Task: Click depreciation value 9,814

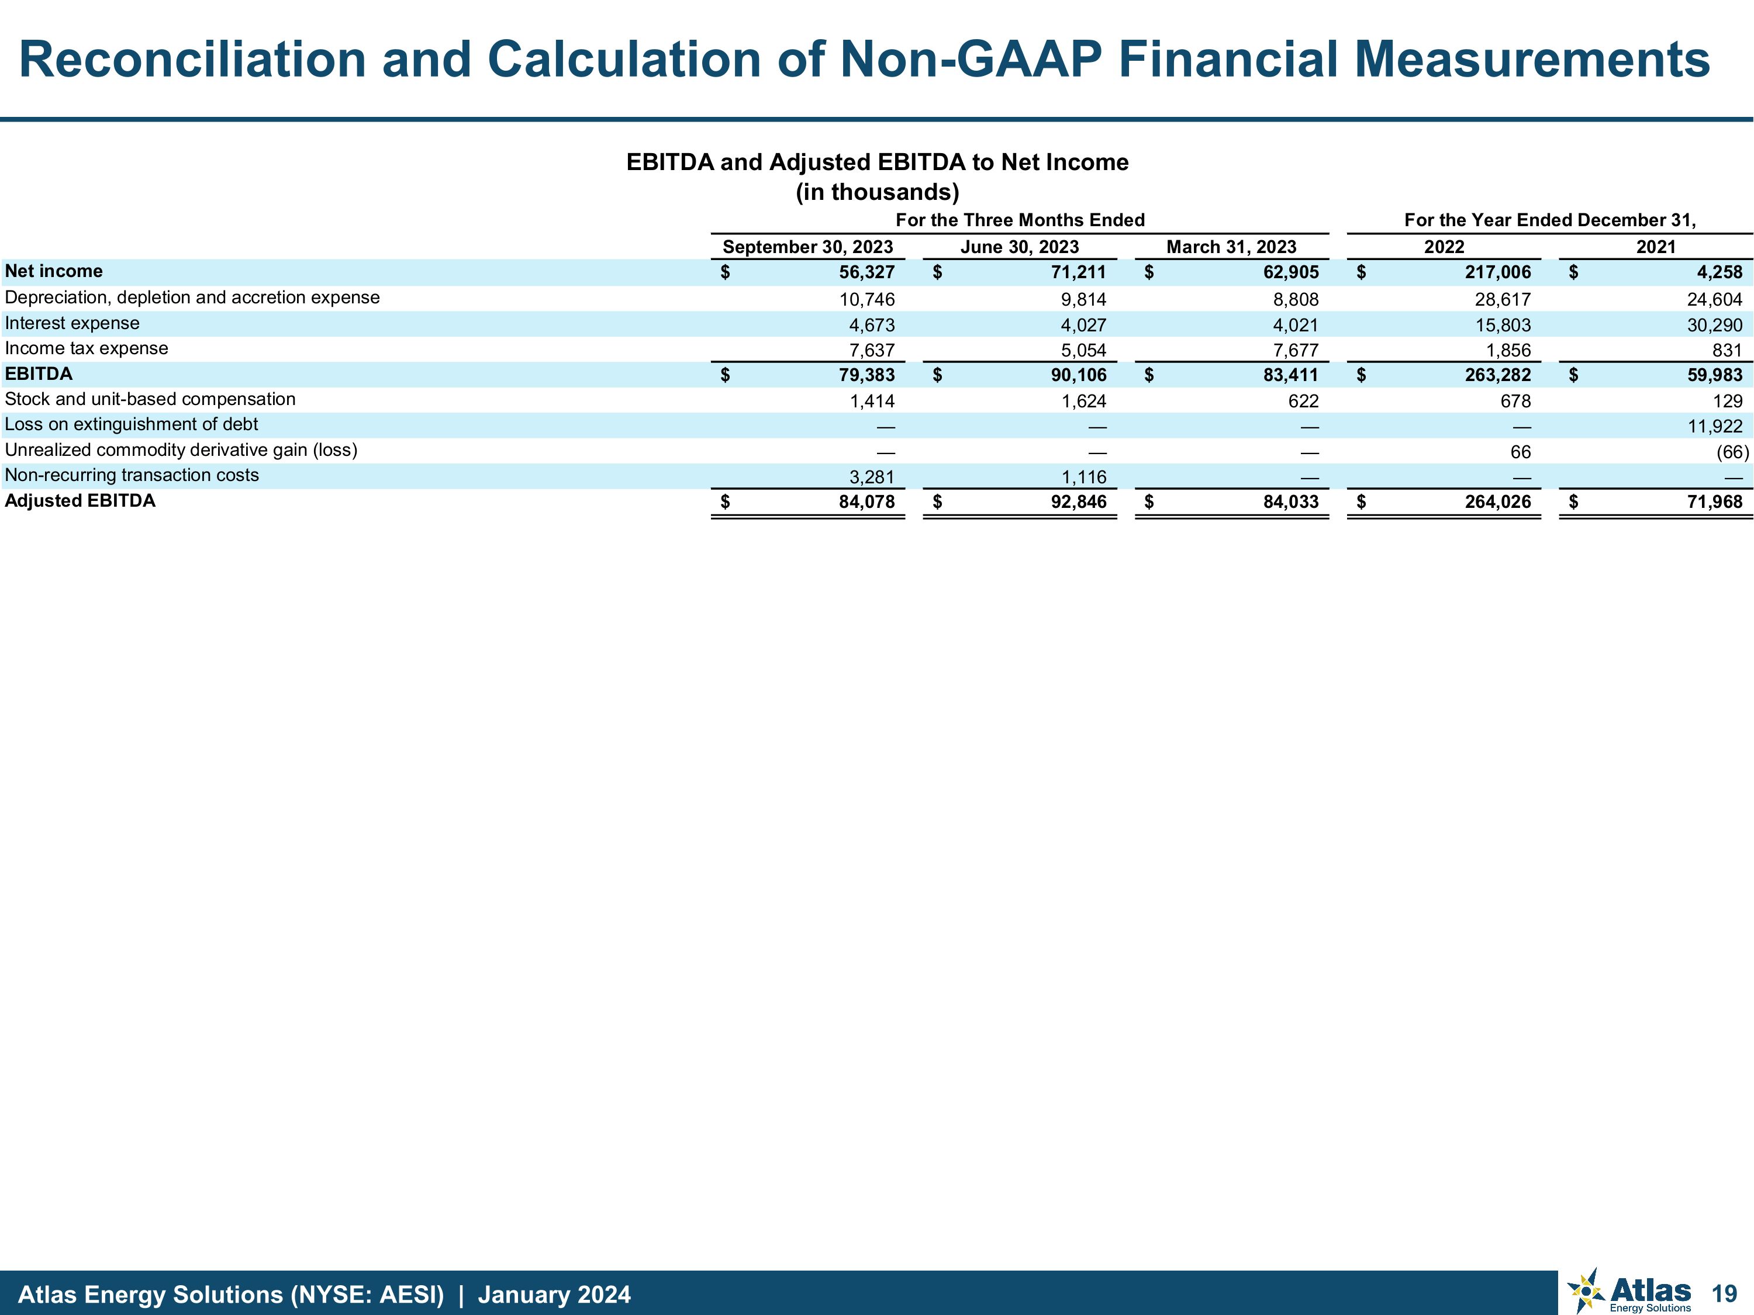Action: (1083, 300)
